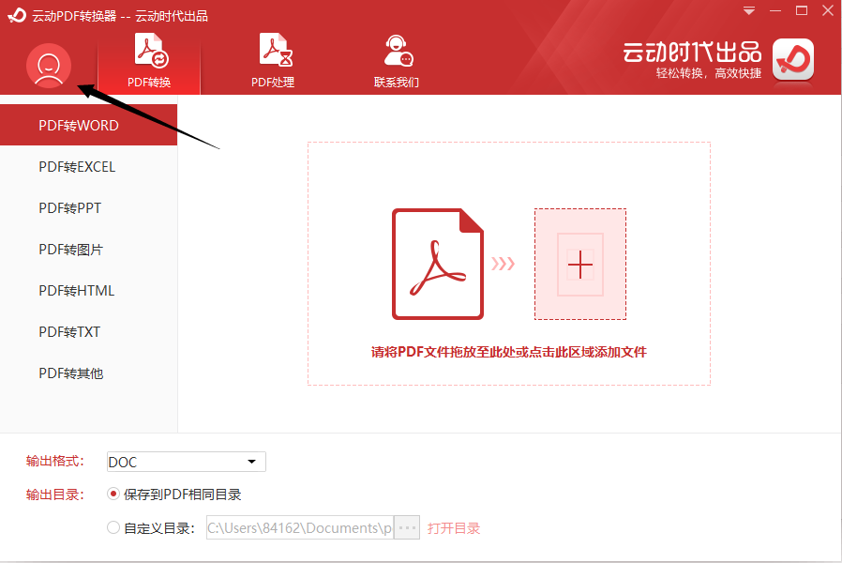Select the 保存到PDF相同目录 radio button
Viewport: 842px width, 563px height.
tap(112, 495)
